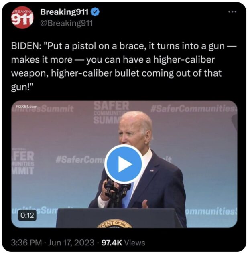Play the embedded video
The width and height of the screenshot is (248, 253).
coord(124,164)
